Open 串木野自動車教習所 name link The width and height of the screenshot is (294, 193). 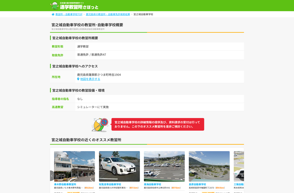(x=65, y=185)
